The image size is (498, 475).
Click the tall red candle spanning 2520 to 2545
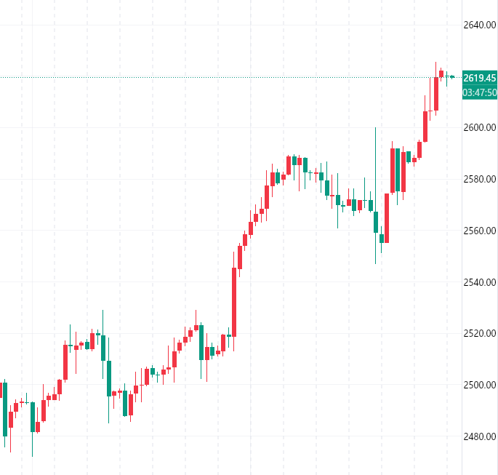234,301
